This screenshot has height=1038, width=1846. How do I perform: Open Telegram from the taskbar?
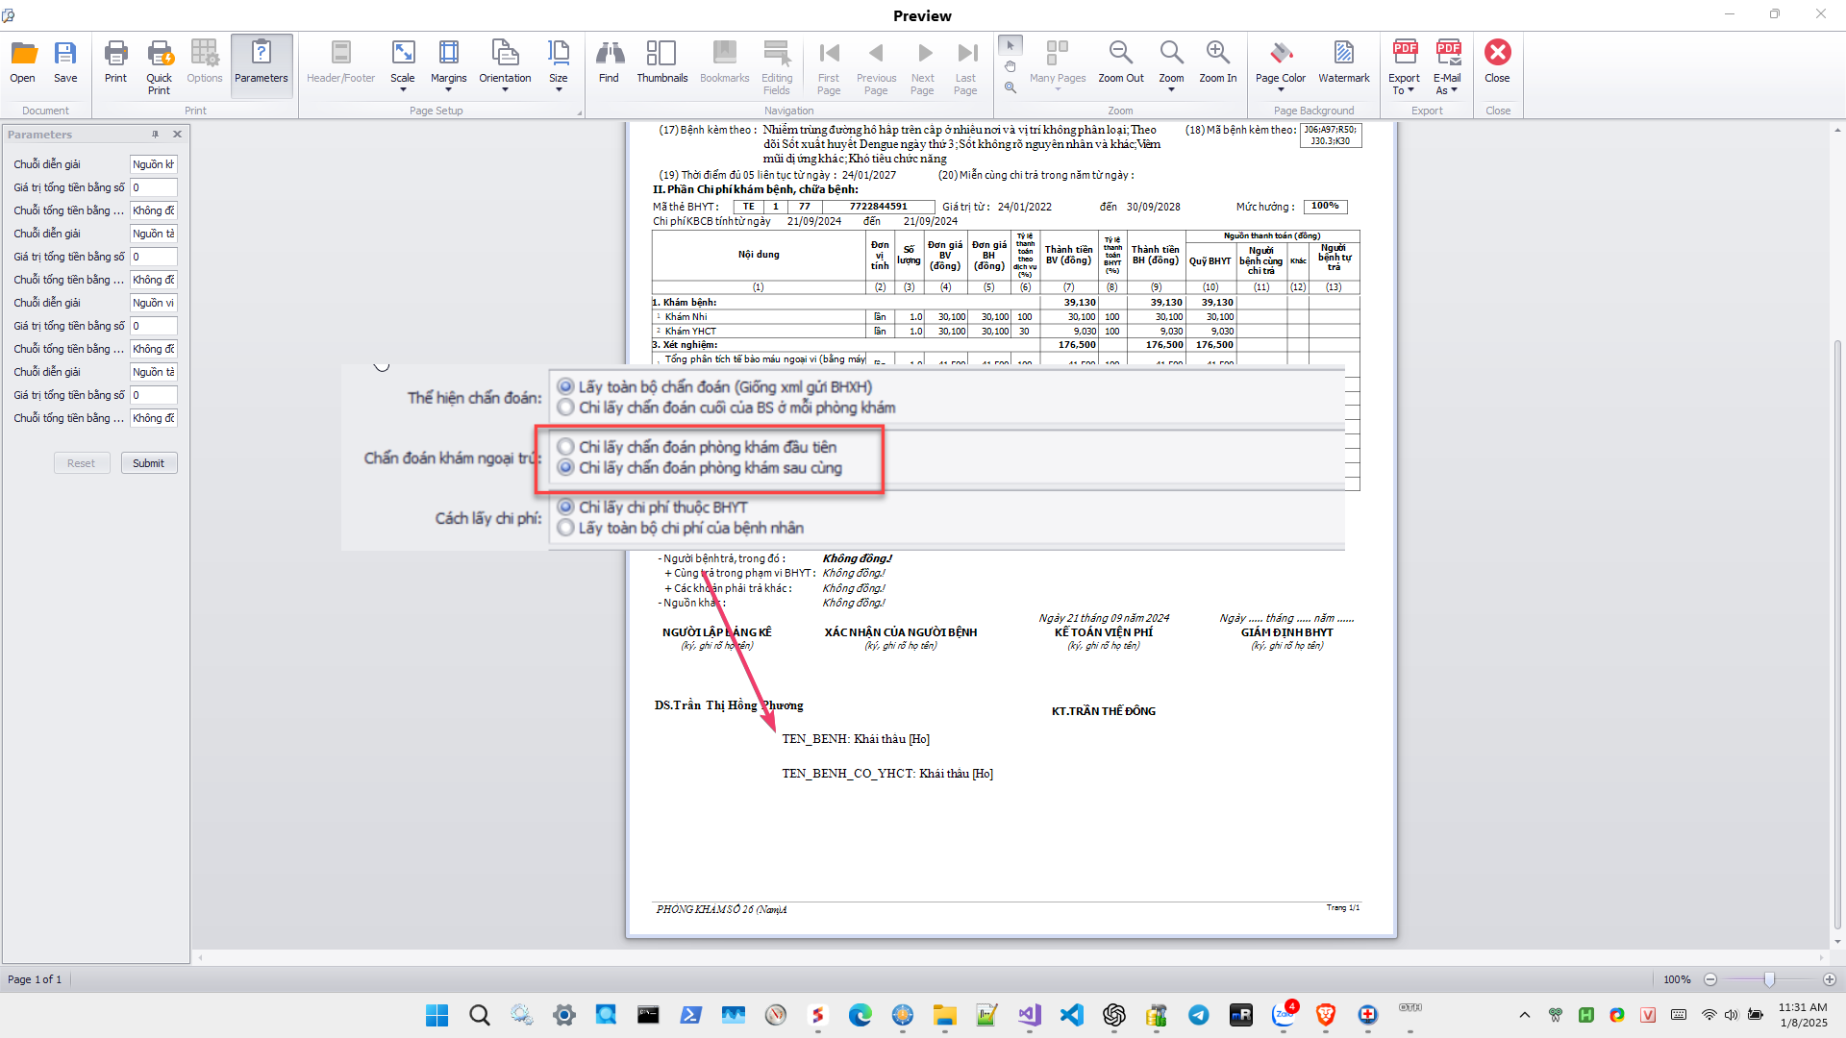click(x=1199, y=1015)
